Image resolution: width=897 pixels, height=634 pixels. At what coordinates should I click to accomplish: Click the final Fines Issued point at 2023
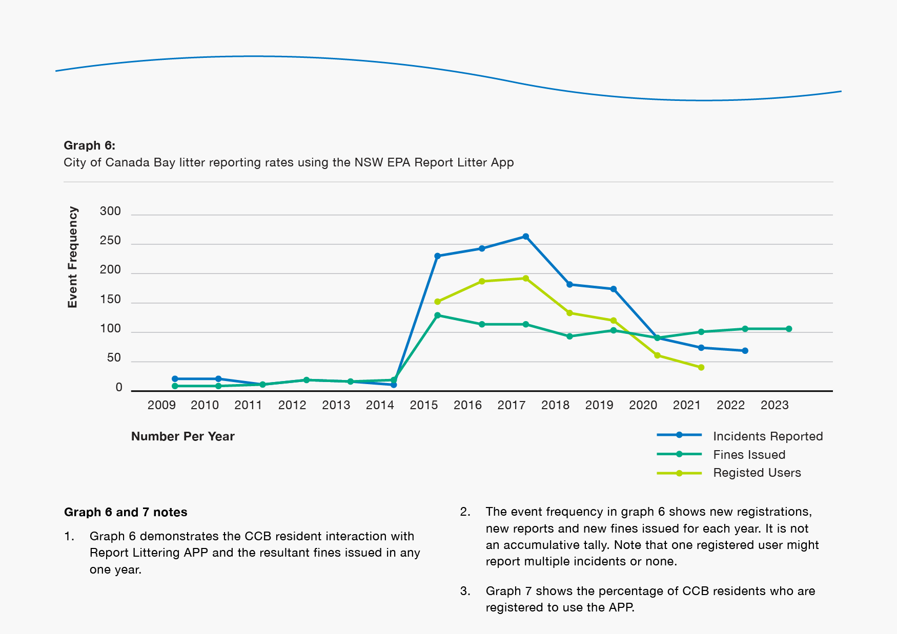pyautogui.click(x=789, y=329)
